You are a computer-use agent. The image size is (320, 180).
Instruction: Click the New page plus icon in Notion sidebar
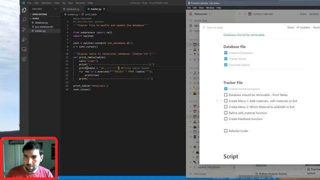pyautogui.click(x=190, y=173)
